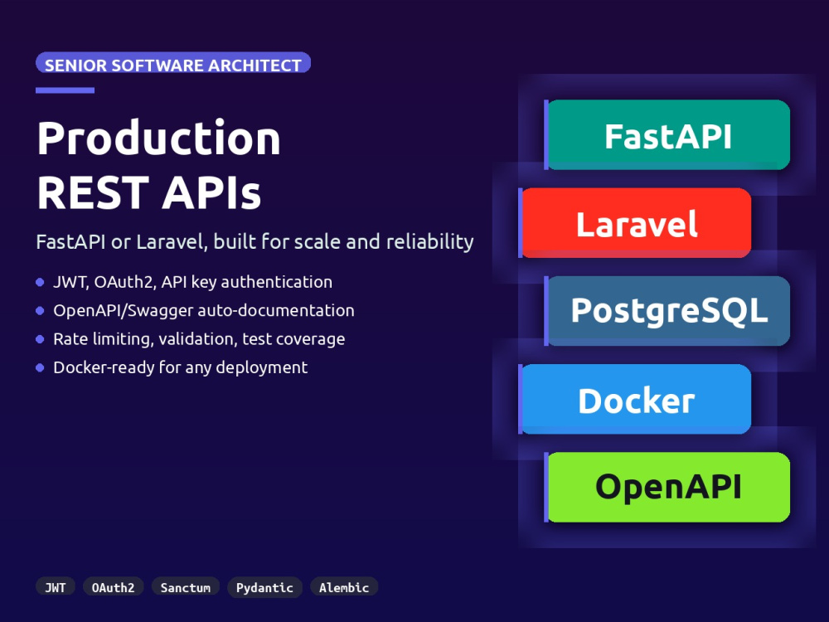This screenshot has width=829, height=622.
Task: Click 'OpenAPI/Swagger auto-documentation' bullet
Action: (x=204, y=310)
